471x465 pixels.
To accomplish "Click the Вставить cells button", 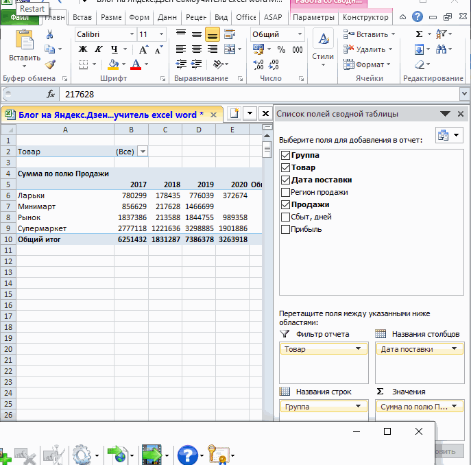I will click(369, 34).
